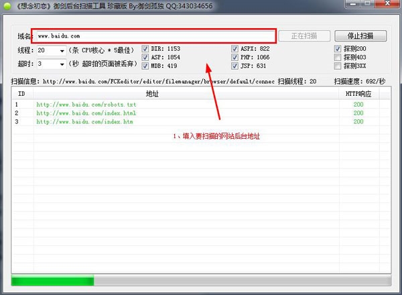Screen dimensions: 402x295
Task: Minimize the scanner window
Action: tap(353, 3)
